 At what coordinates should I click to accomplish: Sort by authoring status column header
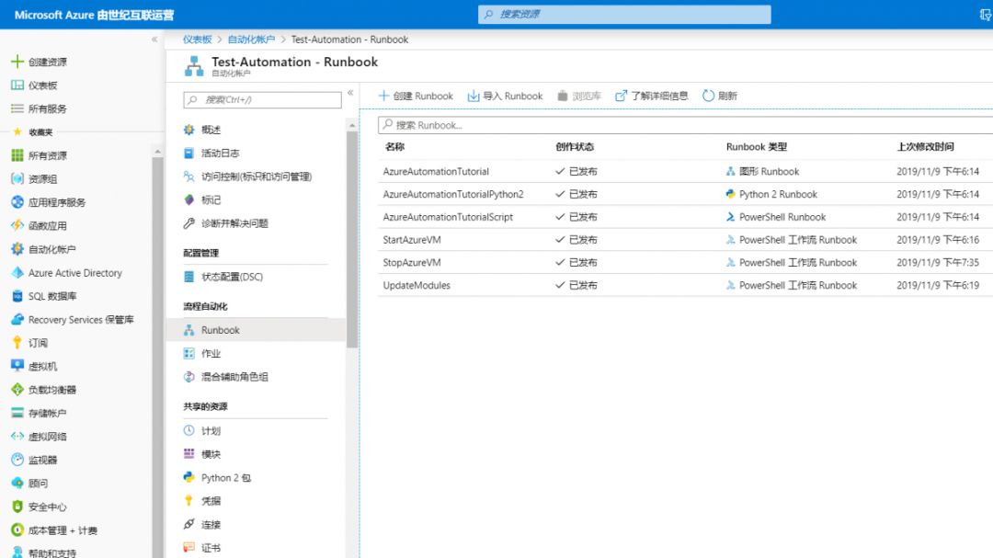[x=575, y=146]
